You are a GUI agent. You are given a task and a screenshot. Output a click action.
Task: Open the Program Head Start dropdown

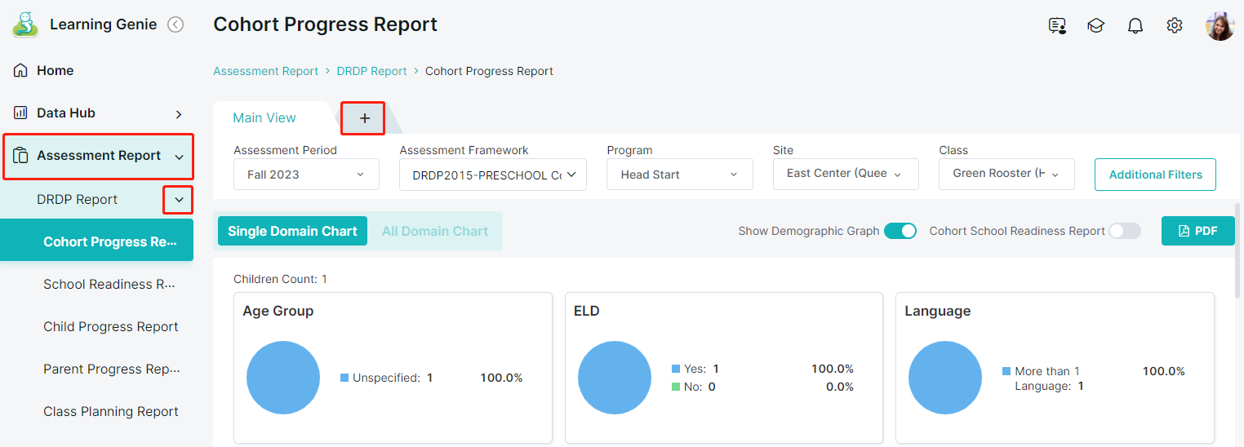coord(678,175)
